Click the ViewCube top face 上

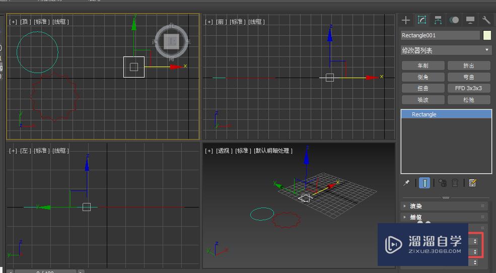pyautogui.click(x=171, y=41)
